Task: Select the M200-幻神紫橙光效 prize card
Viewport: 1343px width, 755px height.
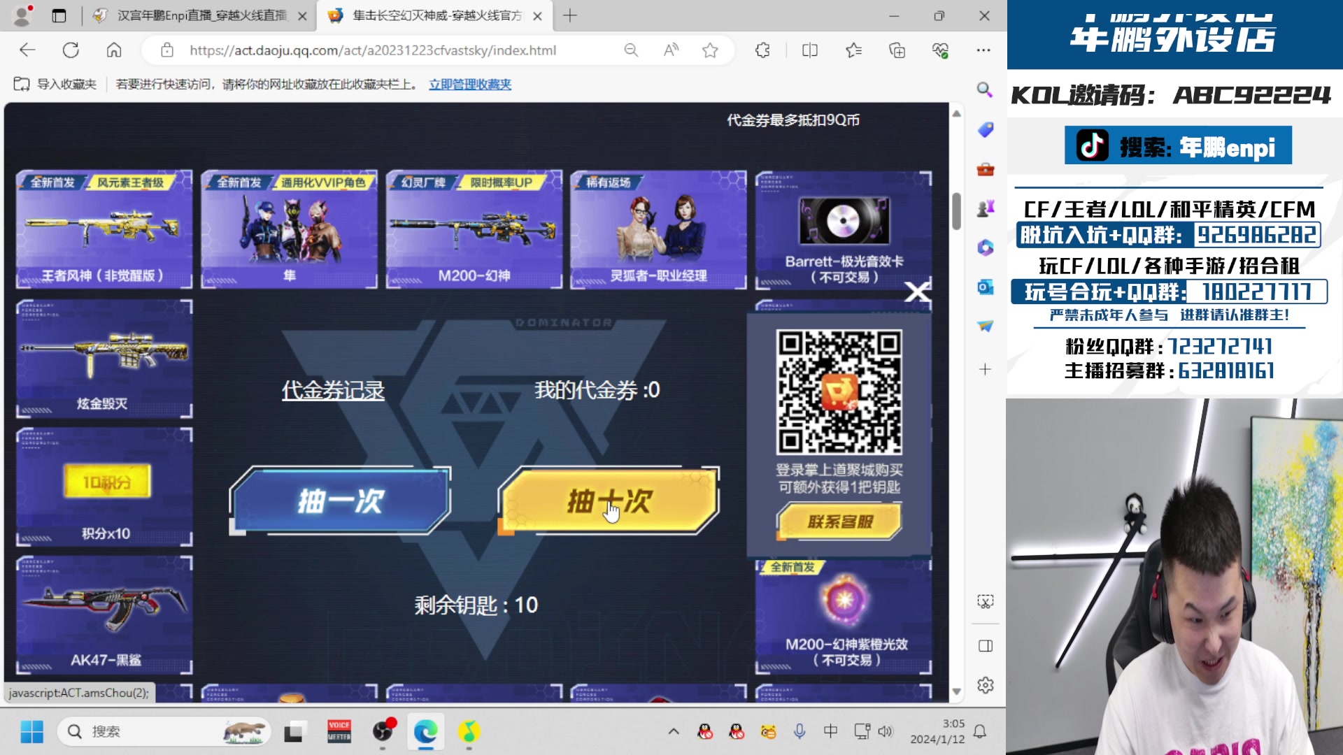Action: pyautogui.click(x=844, y=615)
